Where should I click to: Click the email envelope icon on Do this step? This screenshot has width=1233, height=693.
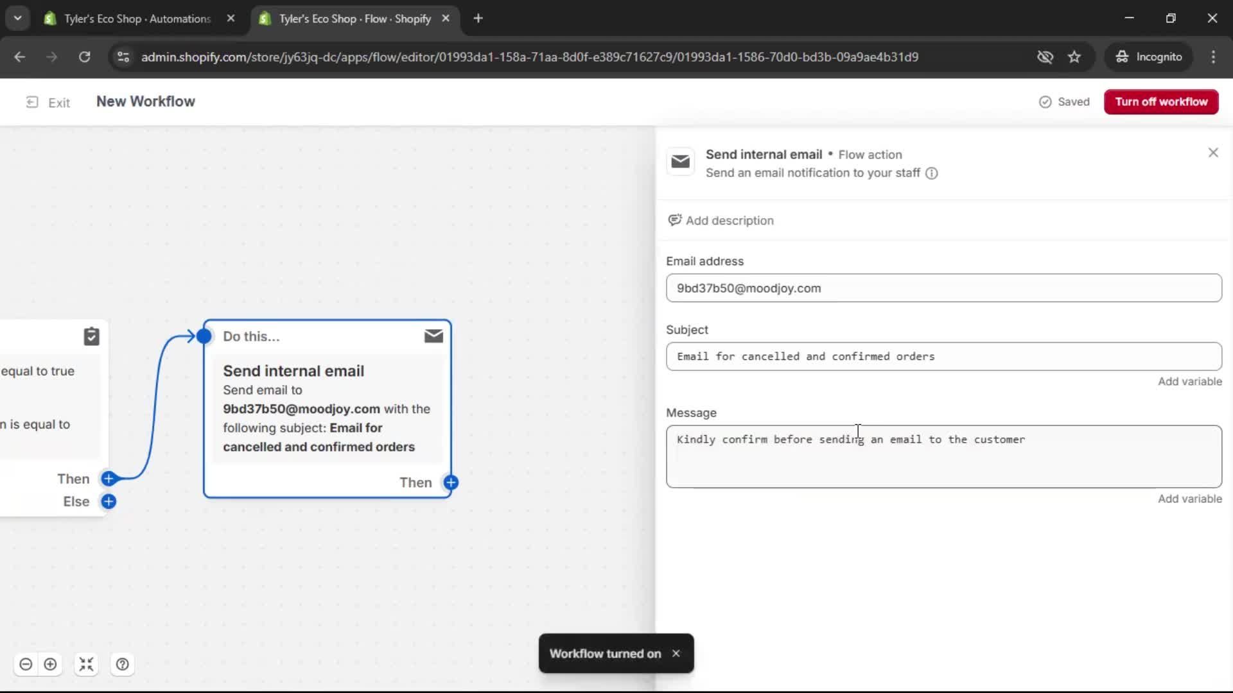433,335
